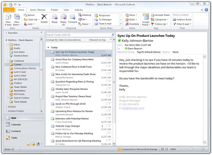This screenshot has height=155, width=212.
Task: Open Filter E-mail options
Action: [182, 24]
